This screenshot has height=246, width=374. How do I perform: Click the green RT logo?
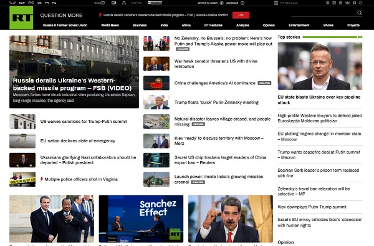(21, 17)
